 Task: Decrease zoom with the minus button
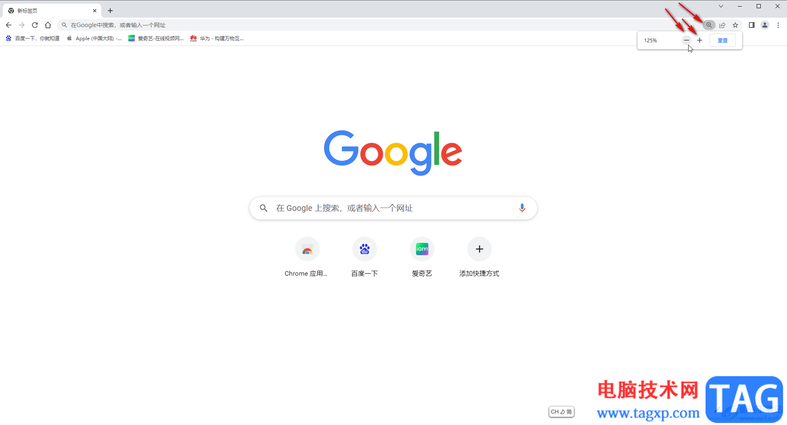(687, 40)
